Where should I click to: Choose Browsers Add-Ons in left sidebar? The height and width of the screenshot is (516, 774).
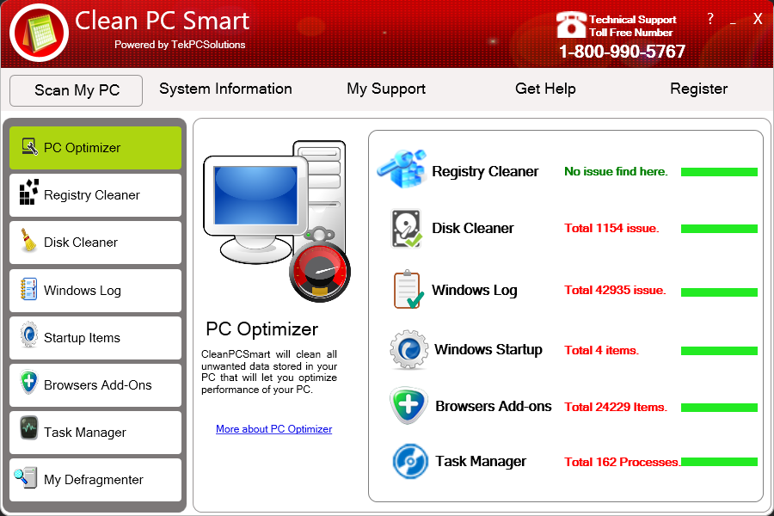[95, 385]
